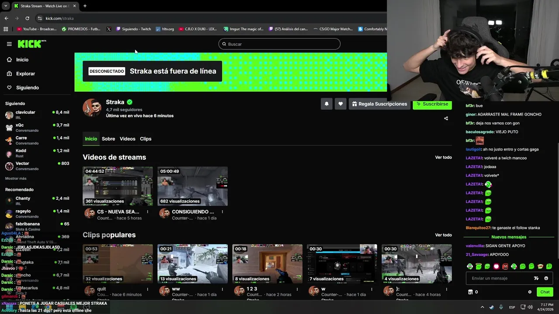Open options menu for clip '):'
The height and width of the screenshot is (314, 559).
446,289
